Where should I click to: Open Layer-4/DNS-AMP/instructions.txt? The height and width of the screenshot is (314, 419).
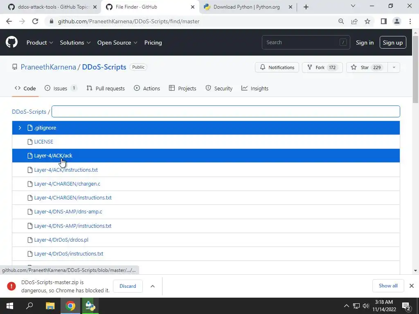(x=73, y=226)
